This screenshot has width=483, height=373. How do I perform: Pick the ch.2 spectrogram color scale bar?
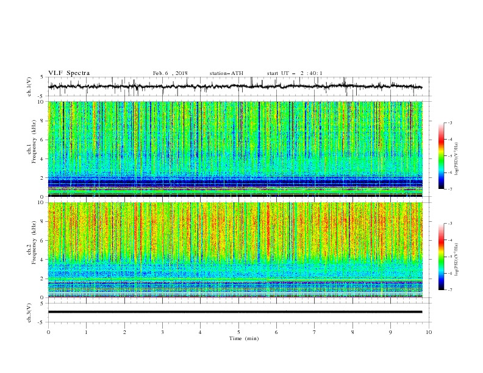click(x=441, y=257)
